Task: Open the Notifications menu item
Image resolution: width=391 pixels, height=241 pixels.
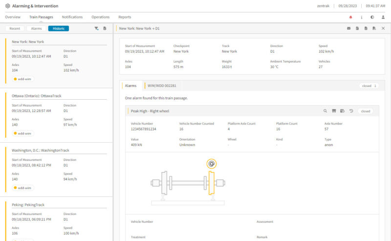Action: (72, 17)
